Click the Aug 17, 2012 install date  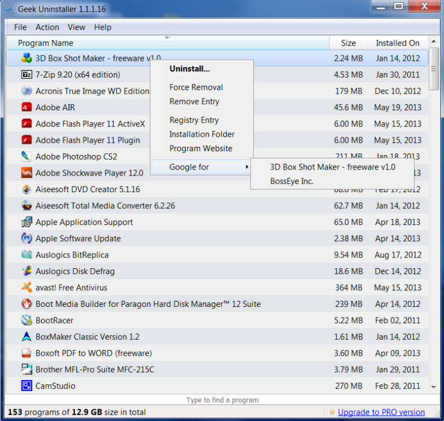click(398, 255)
